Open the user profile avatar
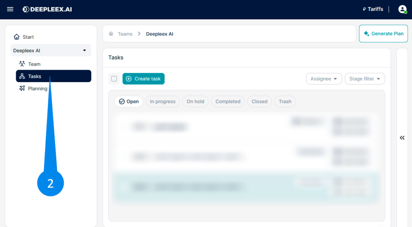 [x=402, y=10]
